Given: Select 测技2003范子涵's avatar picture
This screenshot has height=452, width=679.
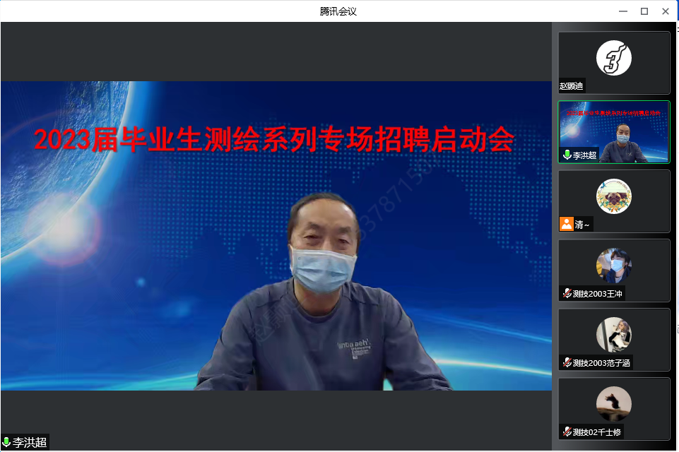Looking at the screenshot, I should pyautogui.click(x=613, y=334).
